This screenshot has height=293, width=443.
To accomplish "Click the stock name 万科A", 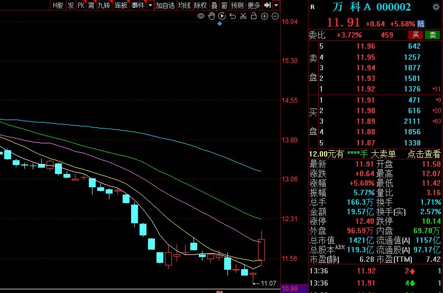I will pos(352,7).
